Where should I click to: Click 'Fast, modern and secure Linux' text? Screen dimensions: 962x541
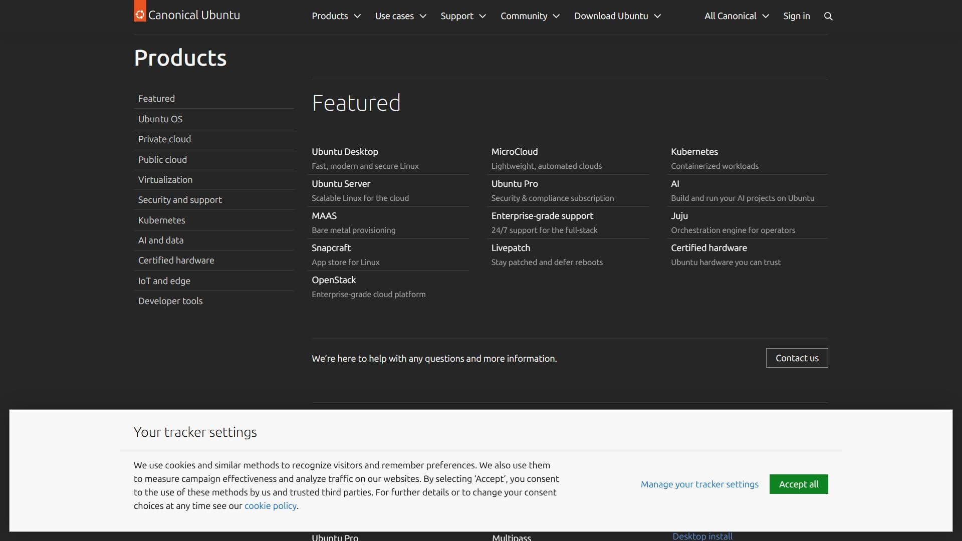(365, 166)
